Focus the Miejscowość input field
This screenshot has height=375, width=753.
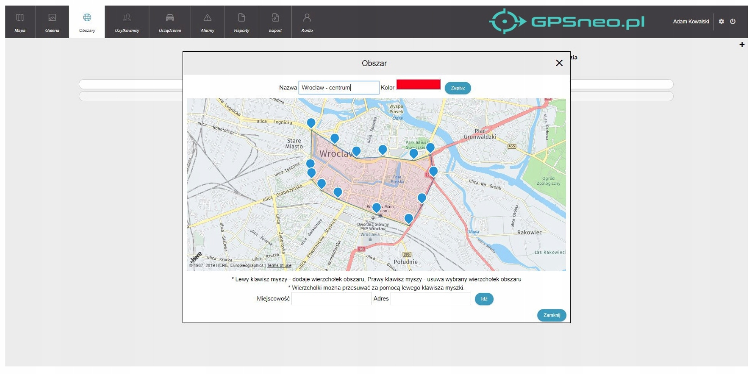tap(331, 299)
